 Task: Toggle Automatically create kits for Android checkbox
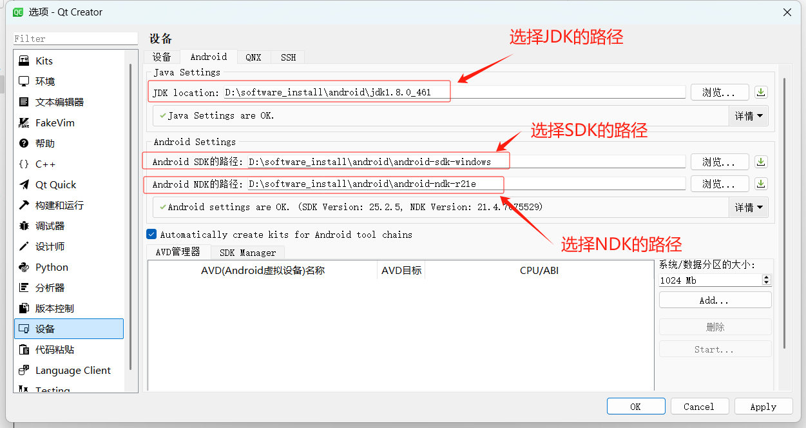tap(151, 234)
